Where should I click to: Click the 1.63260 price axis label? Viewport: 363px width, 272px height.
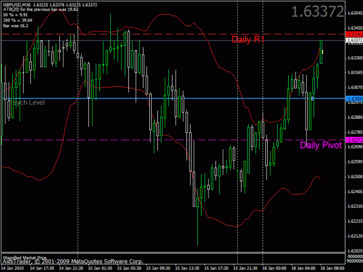355,58
